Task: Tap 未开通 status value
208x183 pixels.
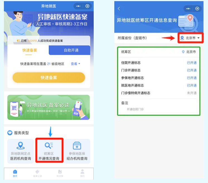Action: coord(192,93)
